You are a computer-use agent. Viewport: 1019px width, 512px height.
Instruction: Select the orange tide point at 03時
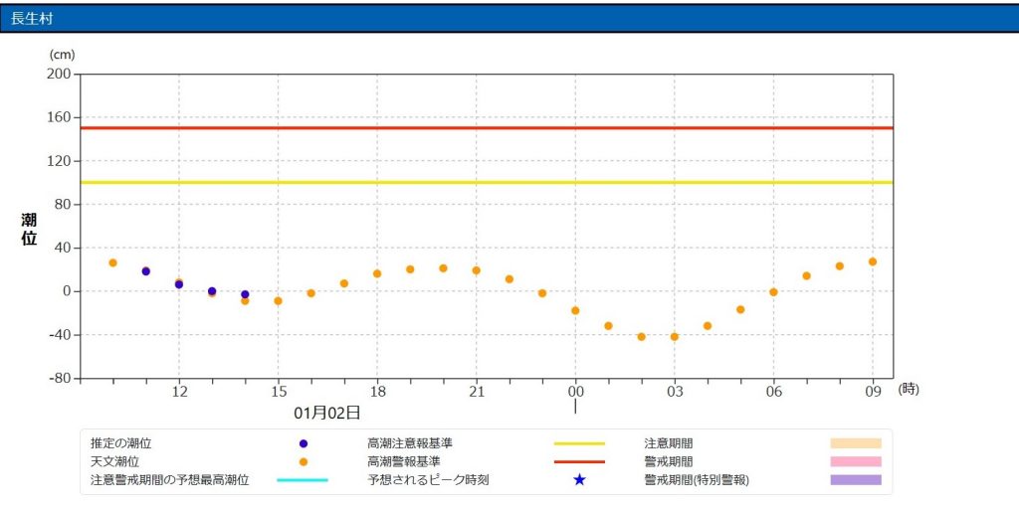point(675,337)
